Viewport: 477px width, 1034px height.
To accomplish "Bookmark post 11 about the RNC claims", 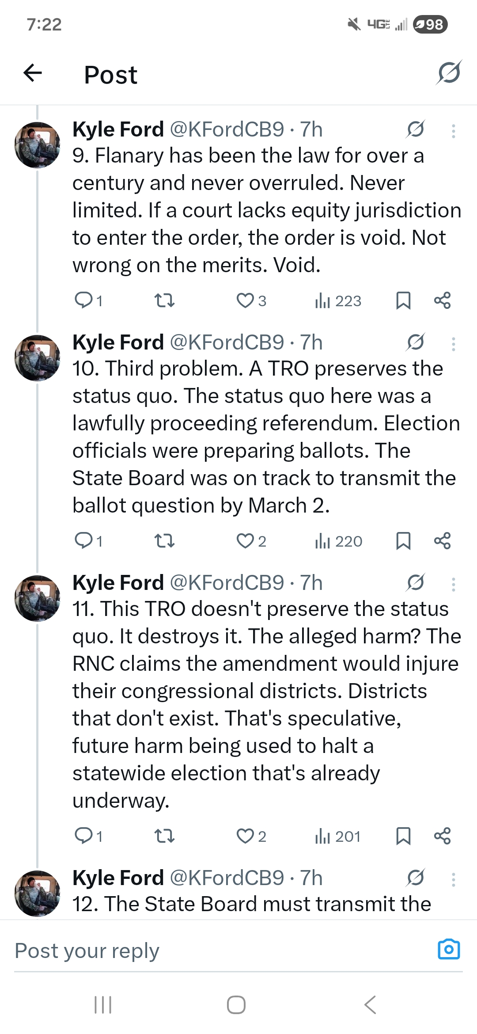I will pyautogui.click(x=403, y=836).
